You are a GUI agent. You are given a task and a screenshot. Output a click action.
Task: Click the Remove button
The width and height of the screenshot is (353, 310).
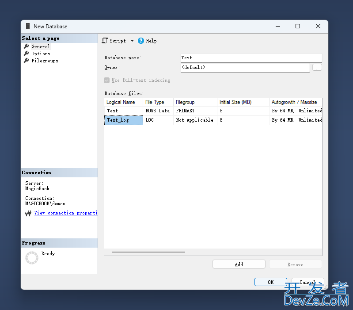pos(296,264)
